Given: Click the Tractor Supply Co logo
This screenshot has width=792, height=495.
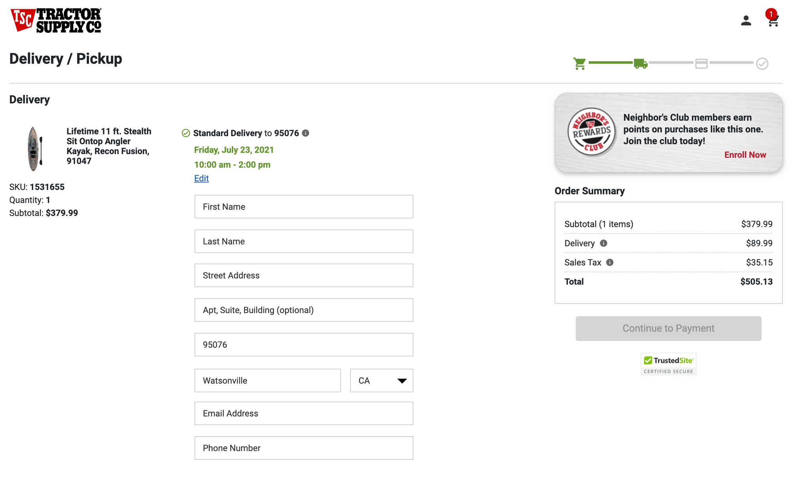Looking at the screenshot, I should 56,20.
